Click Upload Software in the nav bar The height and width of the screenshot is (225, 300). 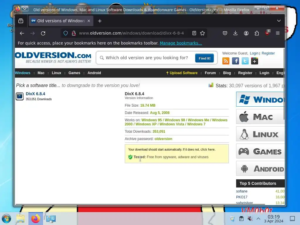tap(182, 73)
